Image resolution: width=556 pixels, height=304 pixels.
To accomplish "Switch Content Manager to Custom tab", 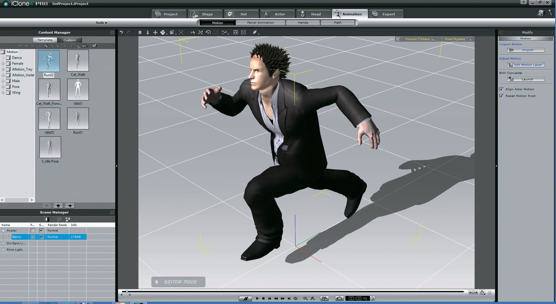I will point(69,40).
